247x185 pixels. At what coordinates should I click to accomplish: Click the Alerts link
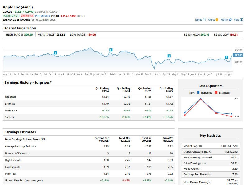coord(211,20)
